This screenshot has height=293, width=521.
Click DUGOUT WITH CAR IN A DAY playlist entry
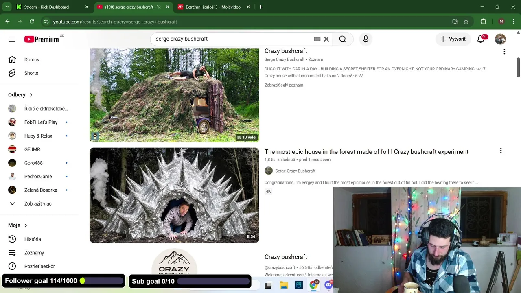[x=375, y=69]
